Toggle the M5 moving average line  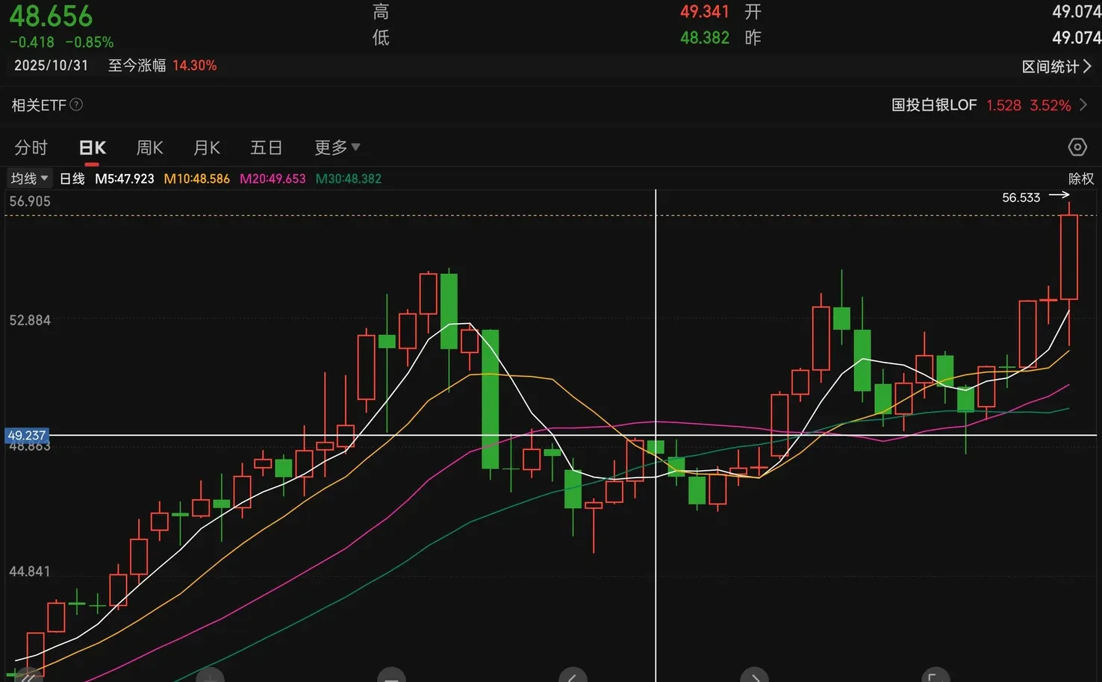[125, 178]
